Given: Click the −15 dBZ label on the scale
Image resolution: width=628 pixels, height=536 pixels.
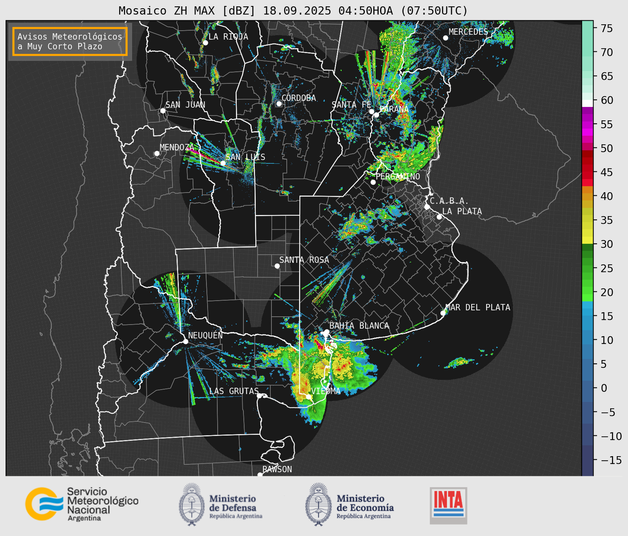Looking at the screenshot, I should 611,460.
